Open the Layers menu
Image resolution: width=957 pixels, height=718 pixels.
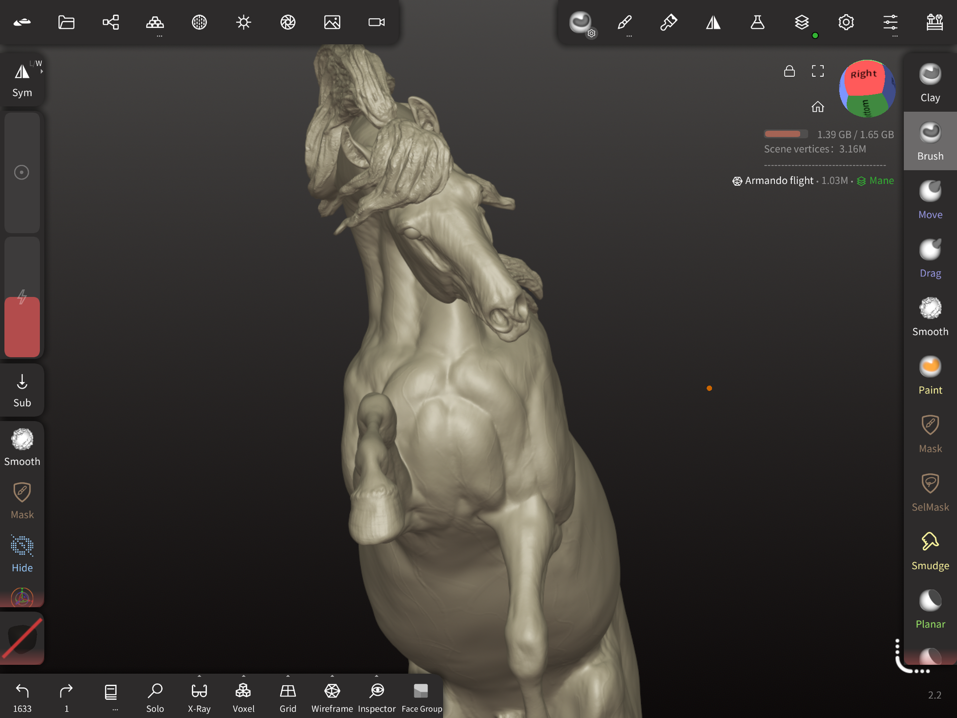coord(802,22)
